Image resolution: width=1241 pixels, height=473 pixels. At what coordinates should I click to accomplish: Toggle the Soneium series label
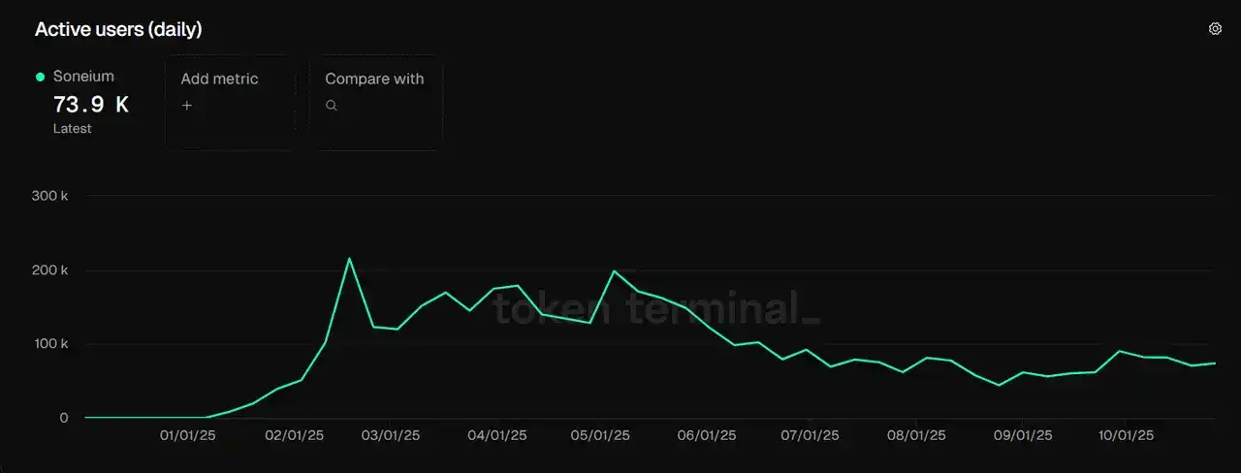83,77
